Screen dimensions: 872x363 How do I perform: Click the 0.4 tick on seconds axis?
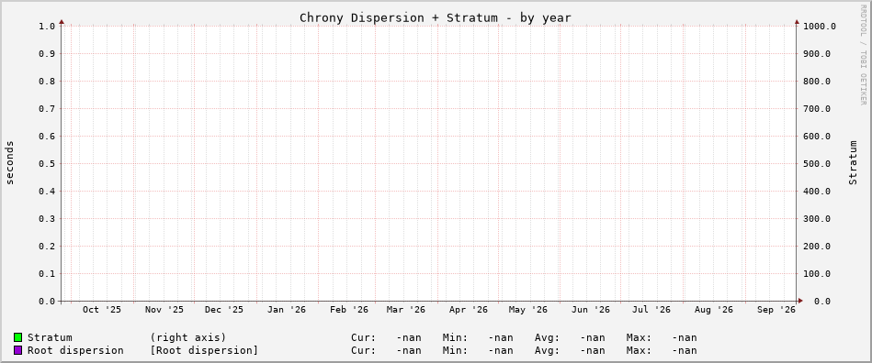click(47, 191)
